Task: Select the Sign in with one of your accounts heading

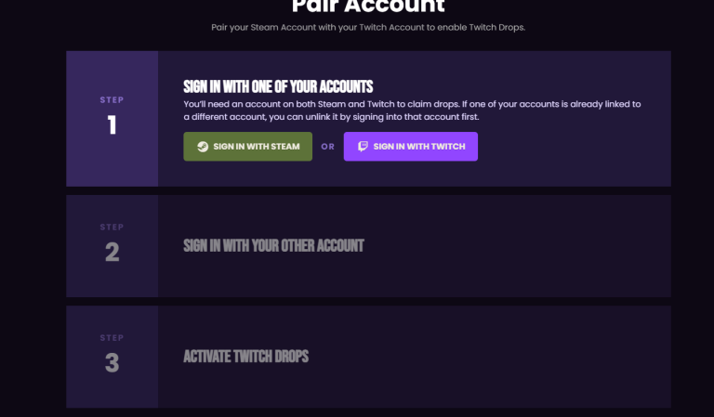Action: click(279, 85)
